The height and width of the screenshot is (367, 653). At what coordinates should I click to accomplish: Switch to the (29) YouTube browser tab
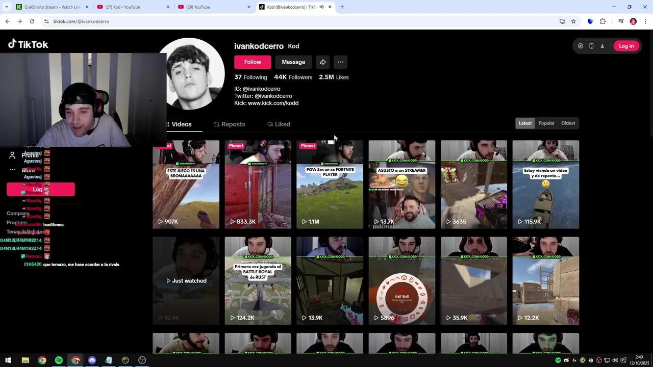tap(215, 7)
